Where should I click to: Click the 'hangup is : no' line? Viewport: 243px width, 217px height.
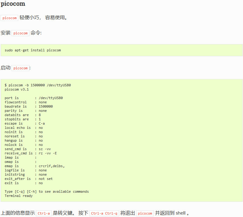[24, 140]
